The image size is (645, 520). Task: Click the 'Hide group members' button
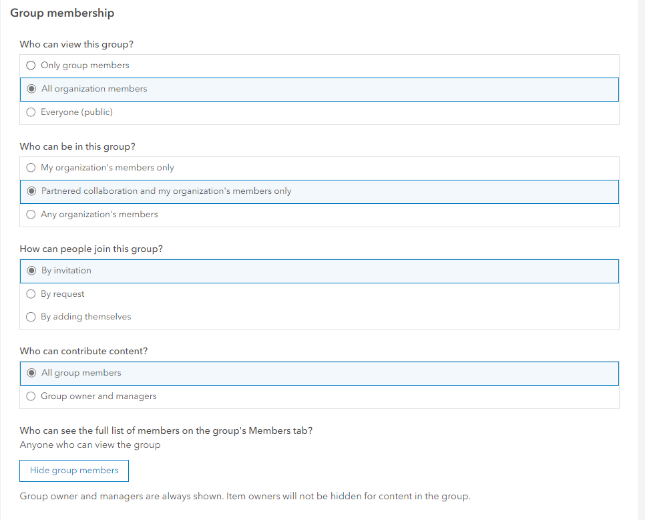[x=74, y=471]
